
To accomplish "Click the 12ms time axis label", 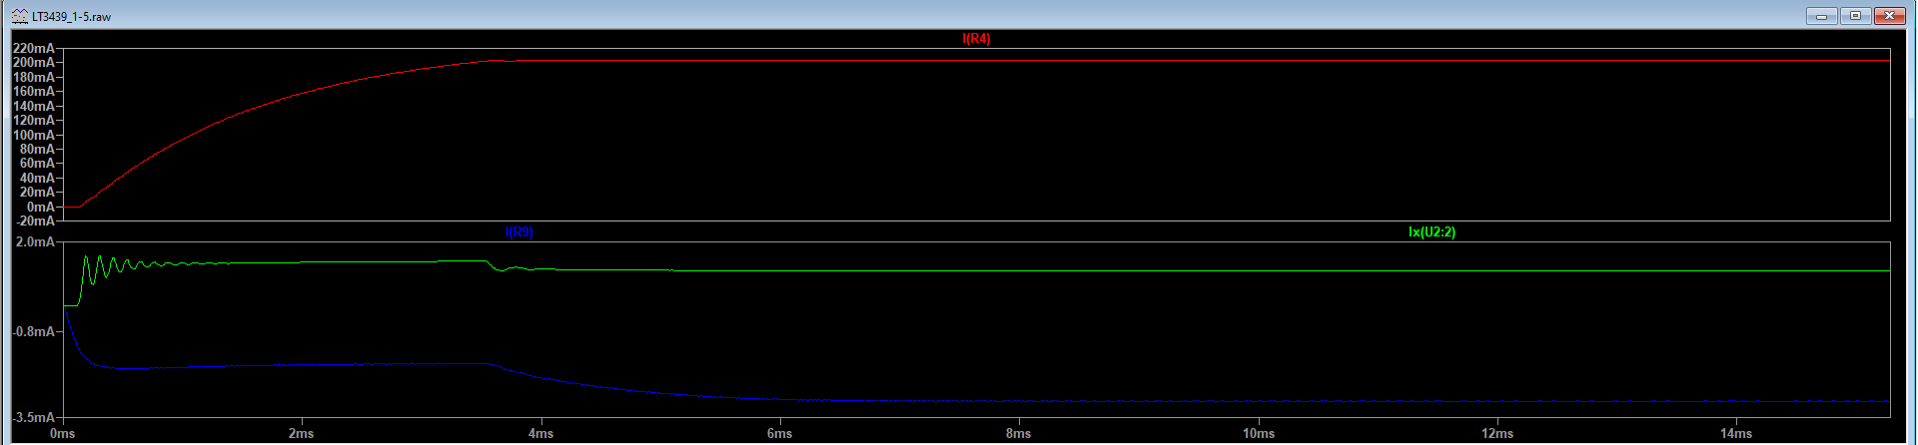I will click(x=1497, y=434).
